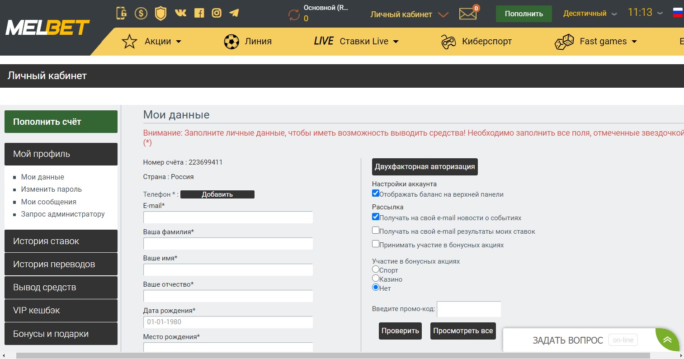Expand chat with green double-chevron icon
Image resolution: width=684 pixels, height=359 pixels.
tap(667, 340)
